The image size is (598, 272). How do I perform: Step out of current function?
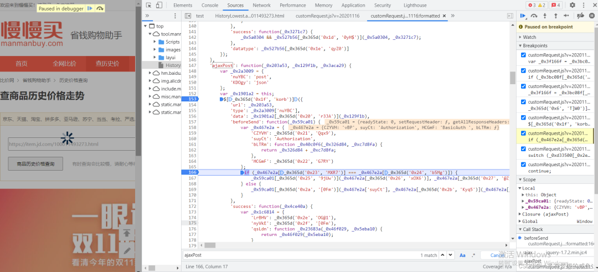pyautogui.click(x=557, y=16)
